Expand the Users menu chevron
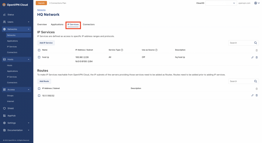 (x=29, y=22)
